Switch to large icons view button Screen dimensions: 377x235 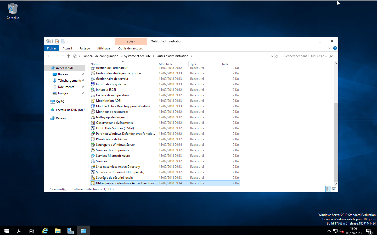pos(334,189)
